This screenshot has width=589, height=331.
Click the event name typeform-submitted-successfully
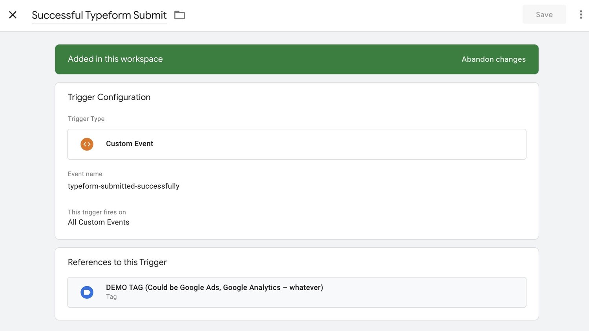pos(124,186)
